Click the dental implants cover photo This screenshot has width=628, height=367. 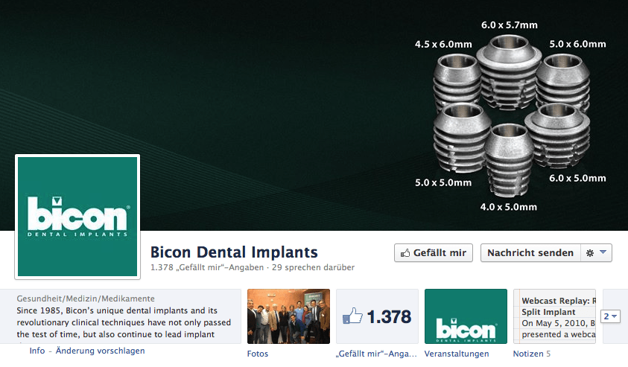pyautogui.click(x=314, y=115)
